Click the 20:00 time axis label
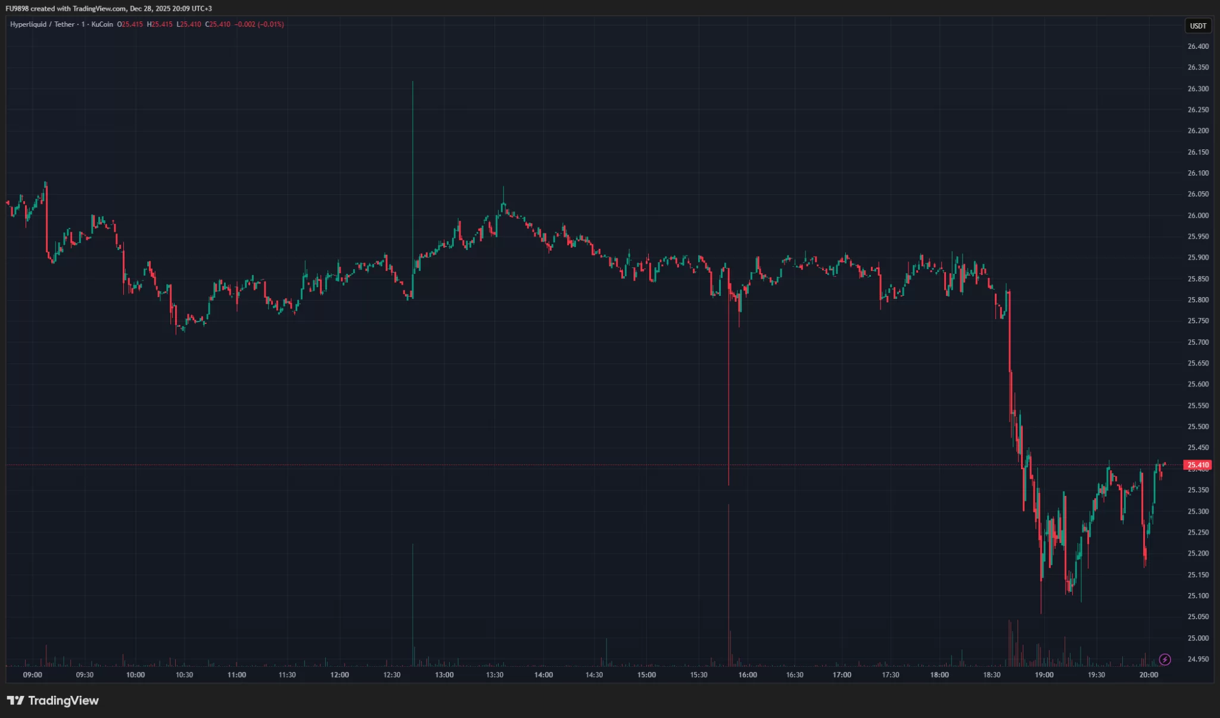The width and height of the screenshot is (1220, 718). (x=1148, y=675)
